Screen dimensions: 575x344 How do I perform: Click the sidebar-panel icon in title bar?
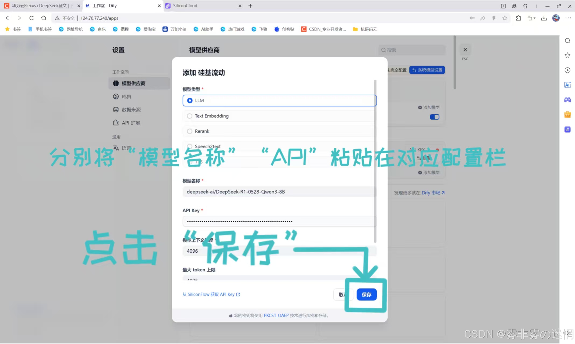click(x=503, y=6)
